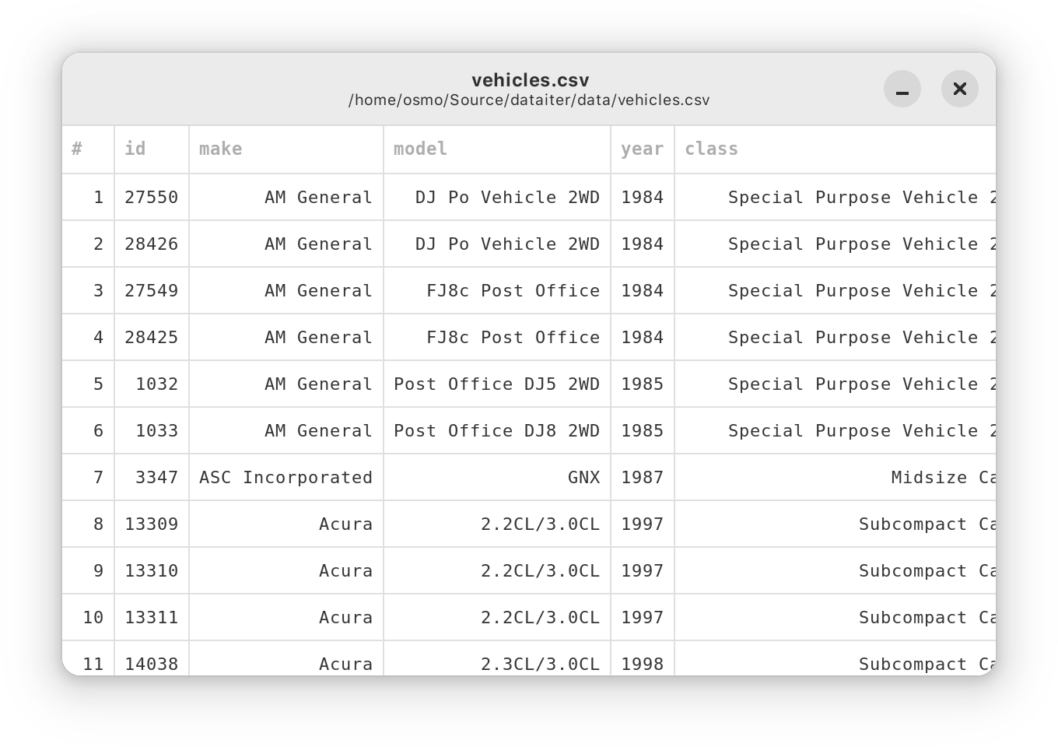Click year cell 1987

[x=642, y=477]
